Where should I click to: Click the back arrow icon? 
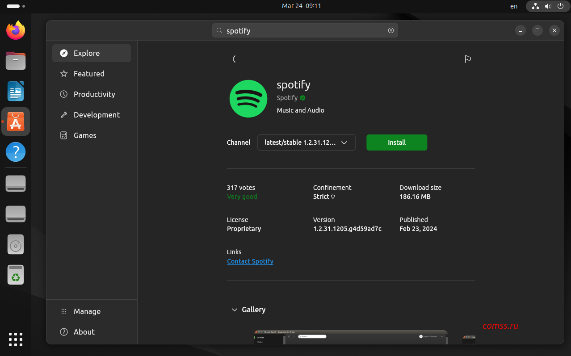[x=234, y=59]
